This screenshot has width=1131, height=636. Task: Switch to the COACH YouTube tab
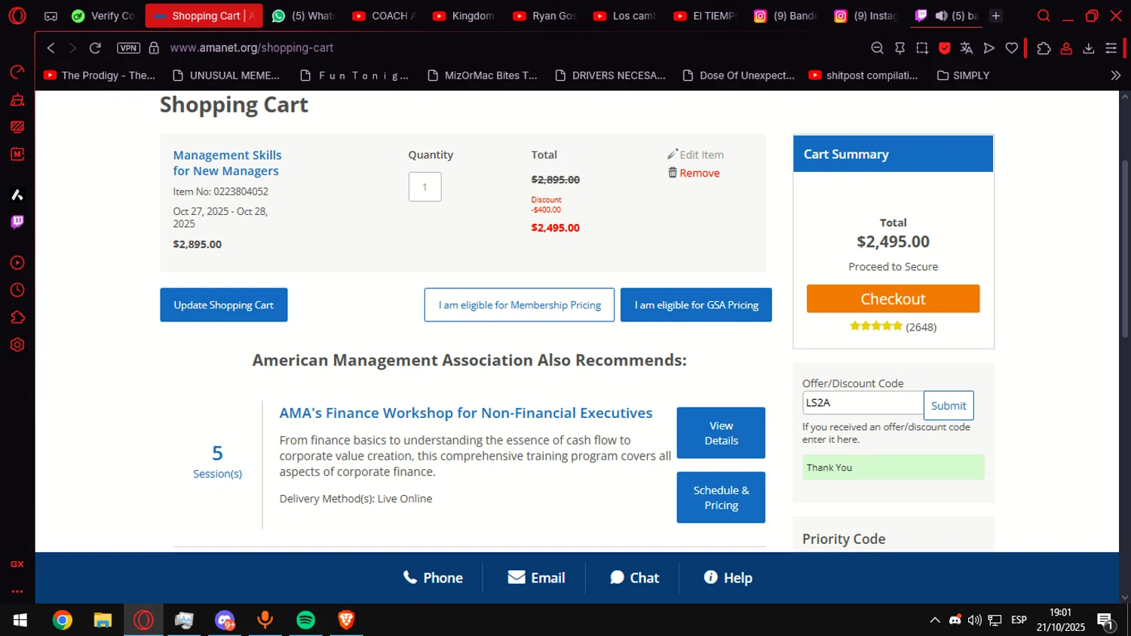pos(385,16)
